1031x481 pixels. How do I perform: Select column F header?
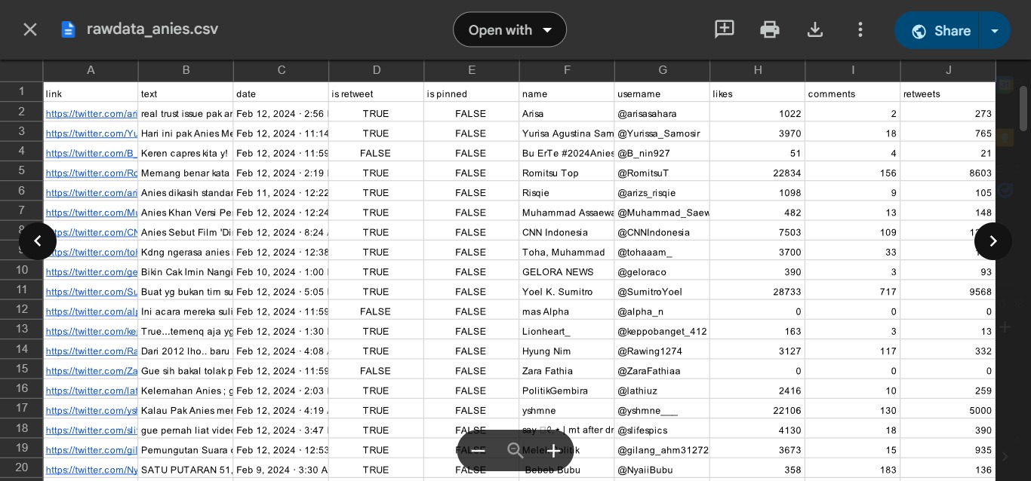[x=567, y=70]
